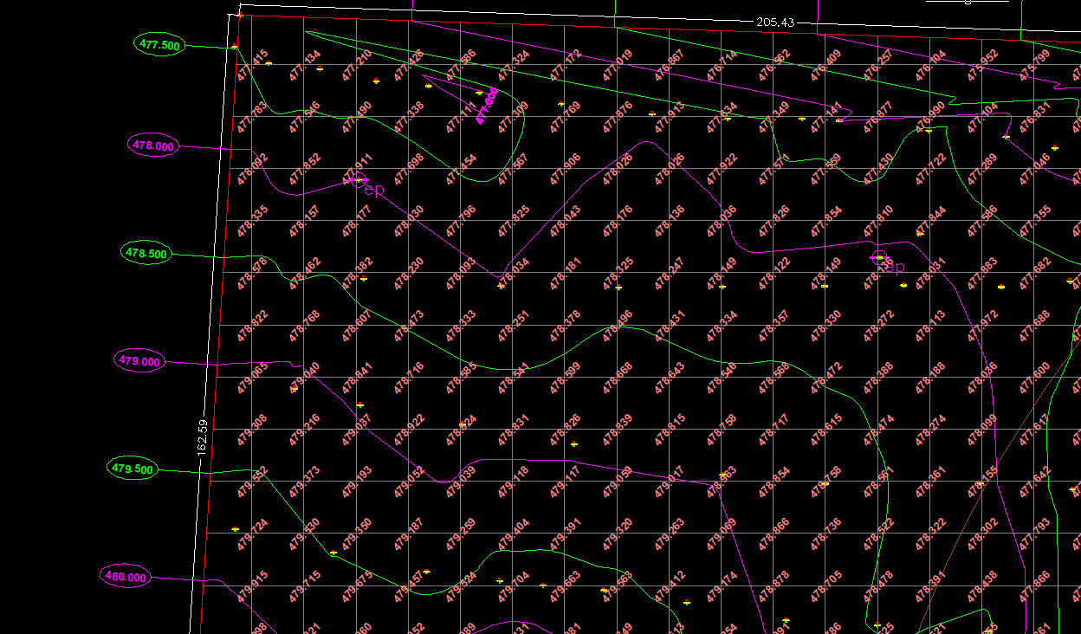Select the magenta 478.000 contour label
Image resolution: width=1081 pixels, height=634 pixels.
(153, 146)
